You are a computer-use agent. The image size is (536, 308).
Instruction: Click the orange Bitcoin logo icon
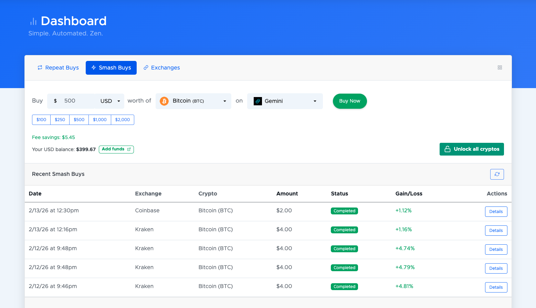coord(164,101)
